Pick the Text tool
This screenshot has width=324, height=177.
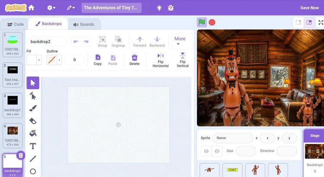click(x=33, y=146)
